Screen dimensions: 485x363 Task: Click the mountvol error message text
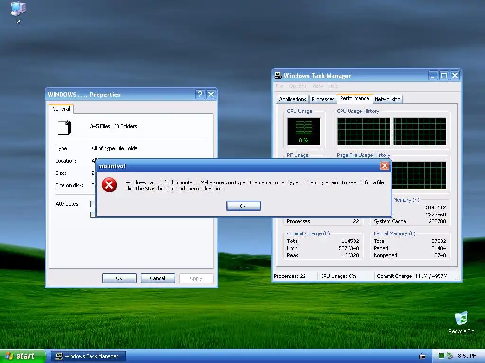coord(255,185)
